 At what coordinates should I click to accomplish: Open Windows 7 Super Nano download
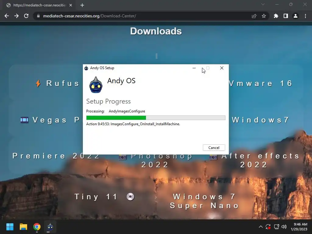tap(204, 201)
